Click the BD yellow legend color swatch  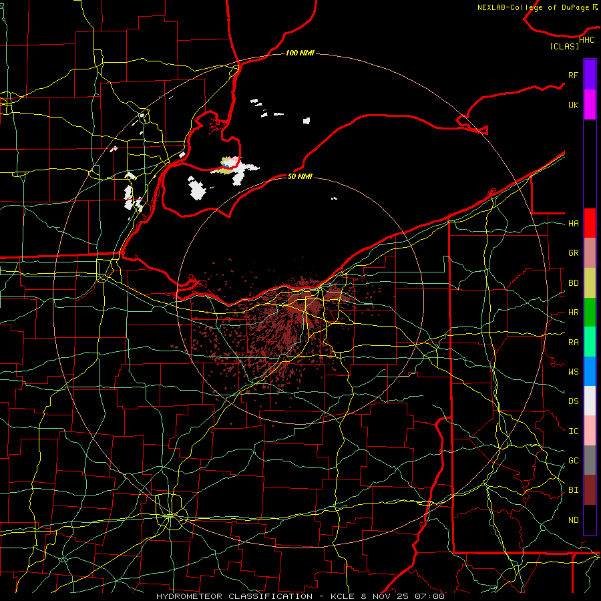(590, 283)
